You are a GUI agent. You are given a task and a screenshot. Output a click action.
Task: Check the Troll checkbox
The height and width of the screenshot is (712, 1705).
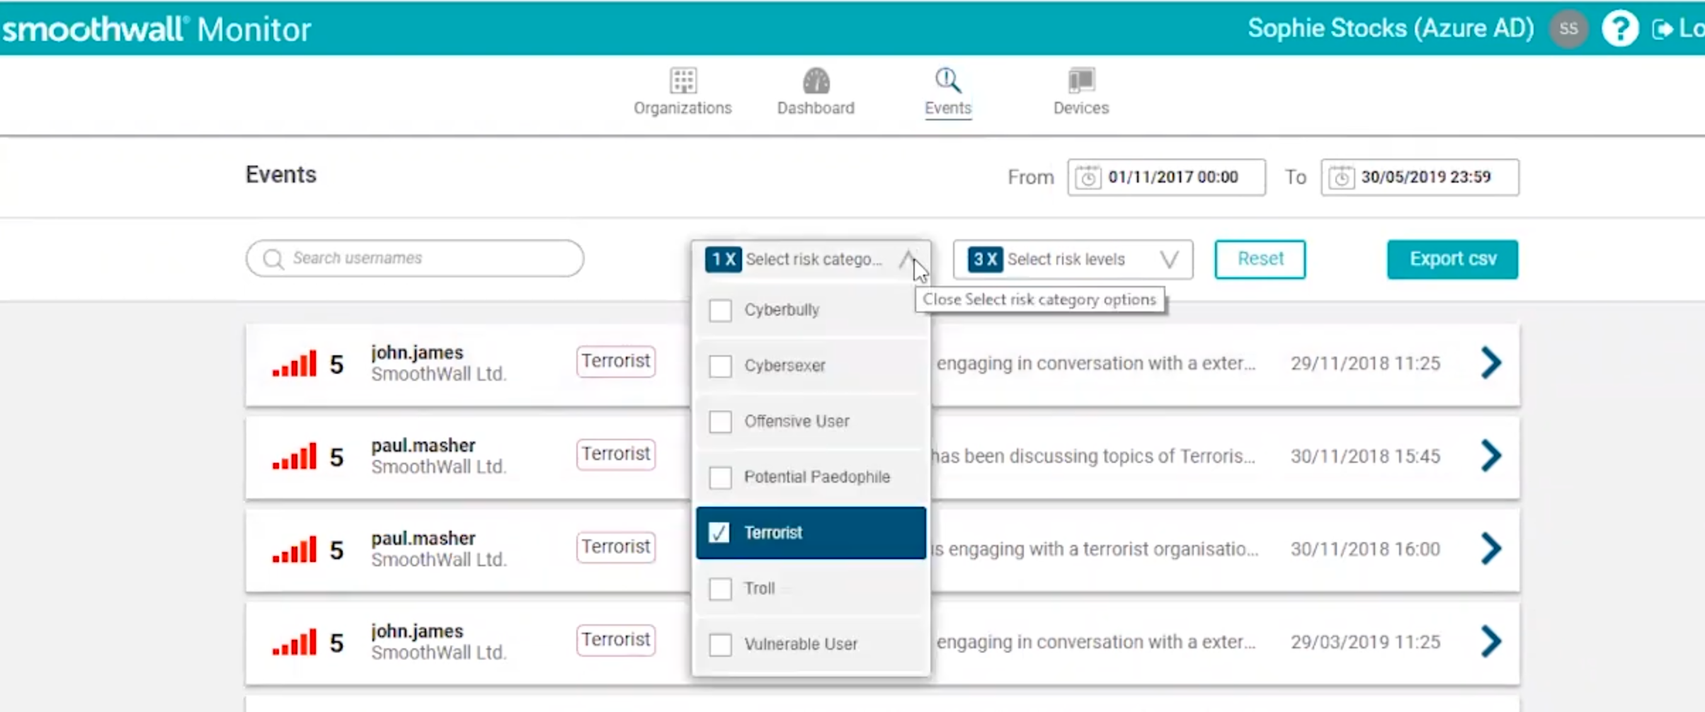tap(720, 589)
